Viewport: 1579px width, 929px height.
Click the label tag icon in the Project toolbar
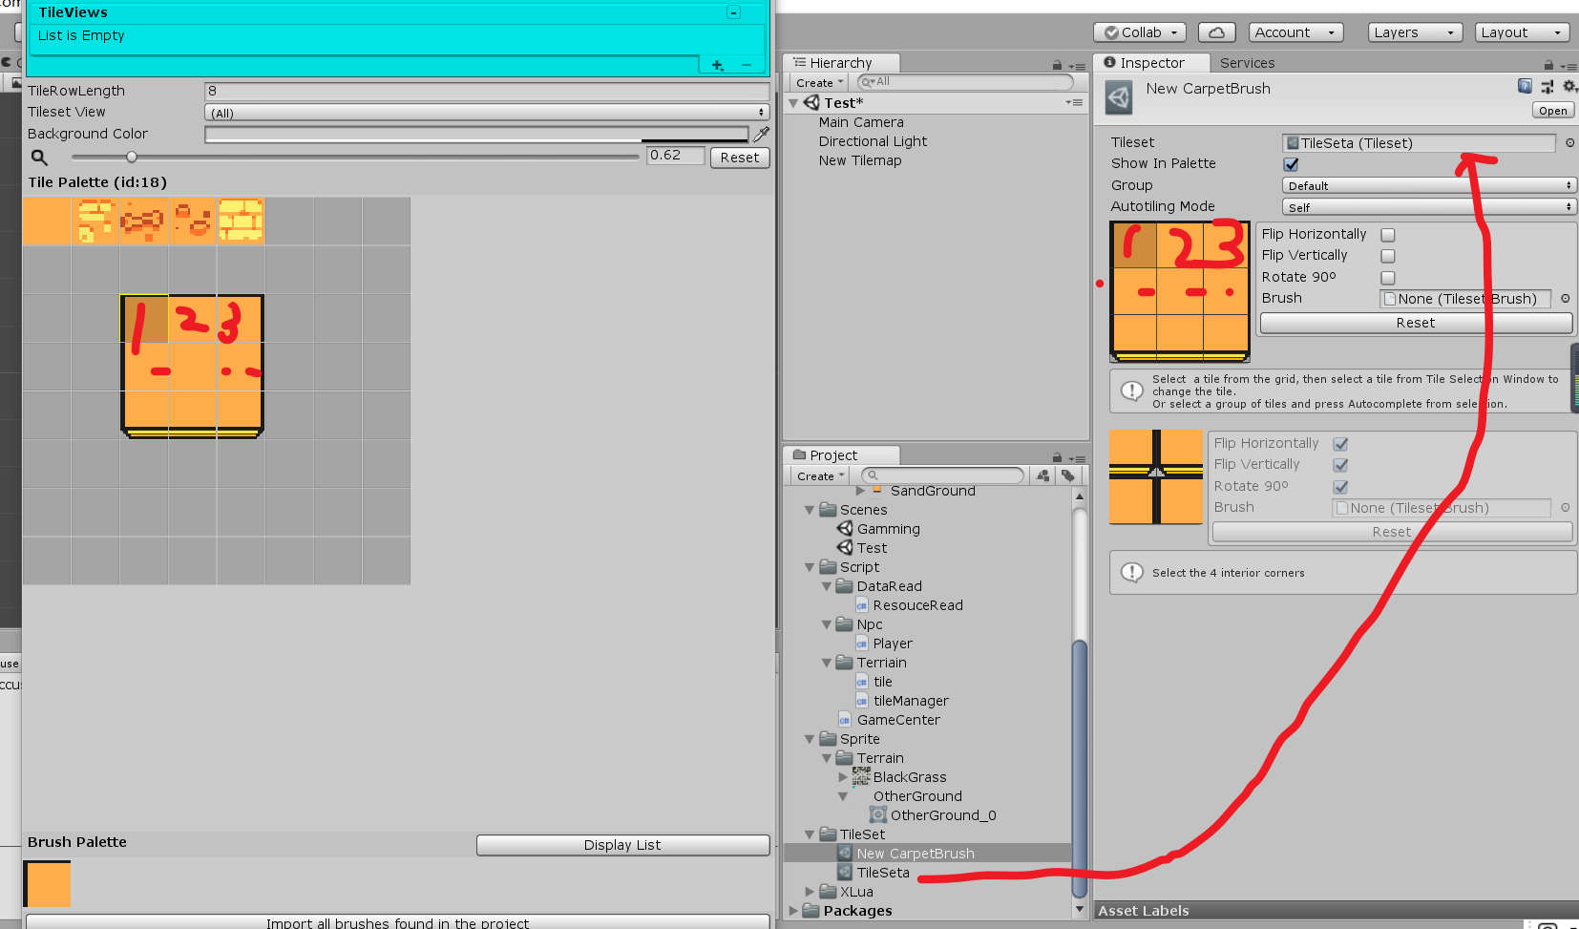click(x=1069, y=475)
